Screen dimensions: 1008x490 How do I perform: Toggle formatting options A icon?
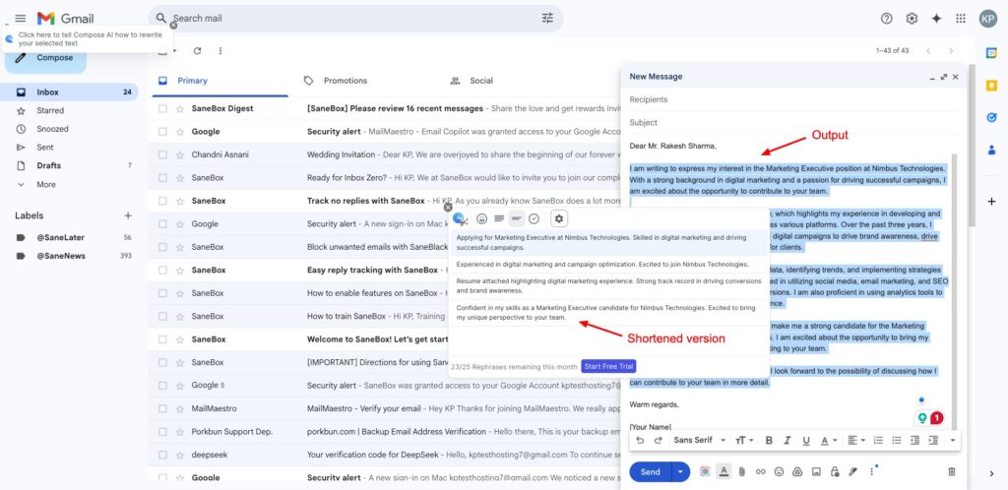[x=724, y=472]
